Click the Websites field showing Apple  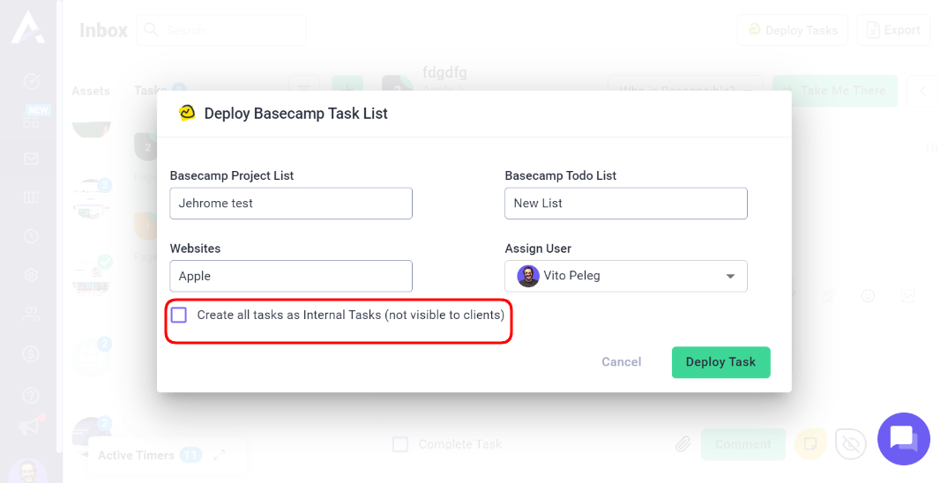click(291, 276)
